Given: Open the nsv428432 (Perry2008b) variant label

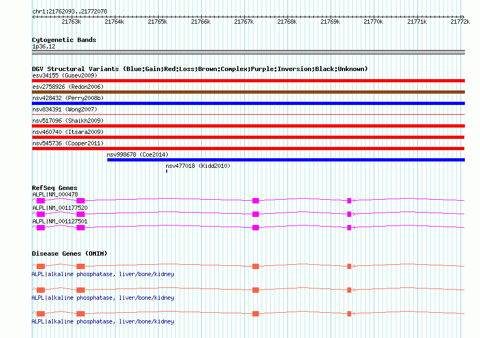Looking at the screenshot, I should point(68,98).
